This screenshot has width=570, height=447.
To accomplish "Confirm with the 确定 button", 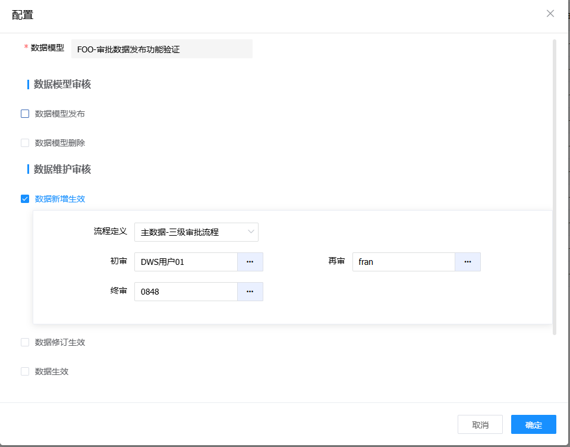I will [533, 424].
